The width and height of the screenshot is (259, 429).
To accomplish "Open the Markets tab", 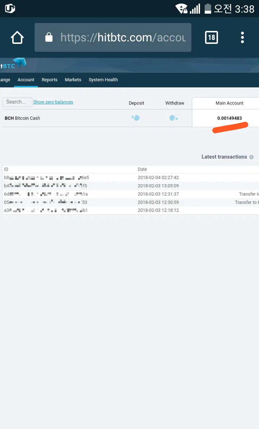I will 73,79.
